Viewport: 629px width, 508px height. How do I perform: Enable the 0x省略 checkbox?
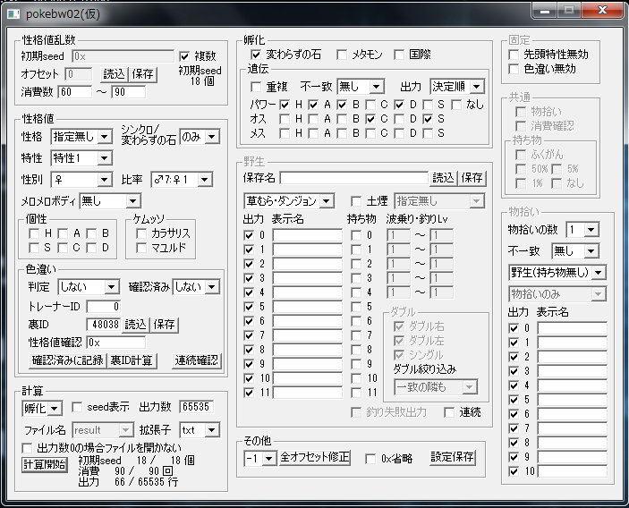[370, 459]
